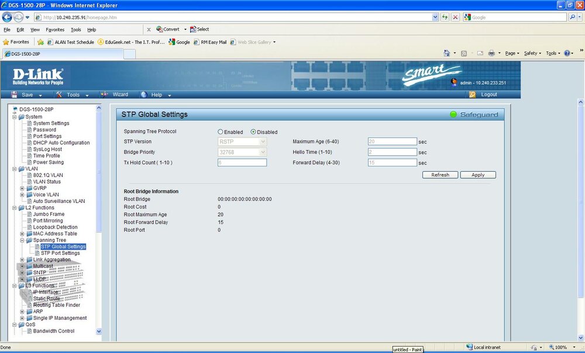Open the address bar history dropdown arrow
This screenshot has height=353, width=585.
pos(435,17)
